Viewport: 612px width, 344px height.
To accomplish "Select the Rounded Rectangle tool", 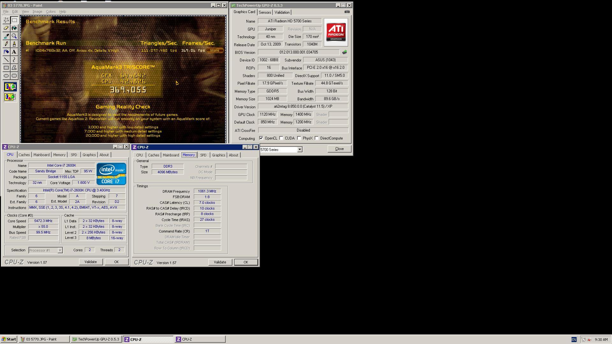I will (x=14, y=76).
